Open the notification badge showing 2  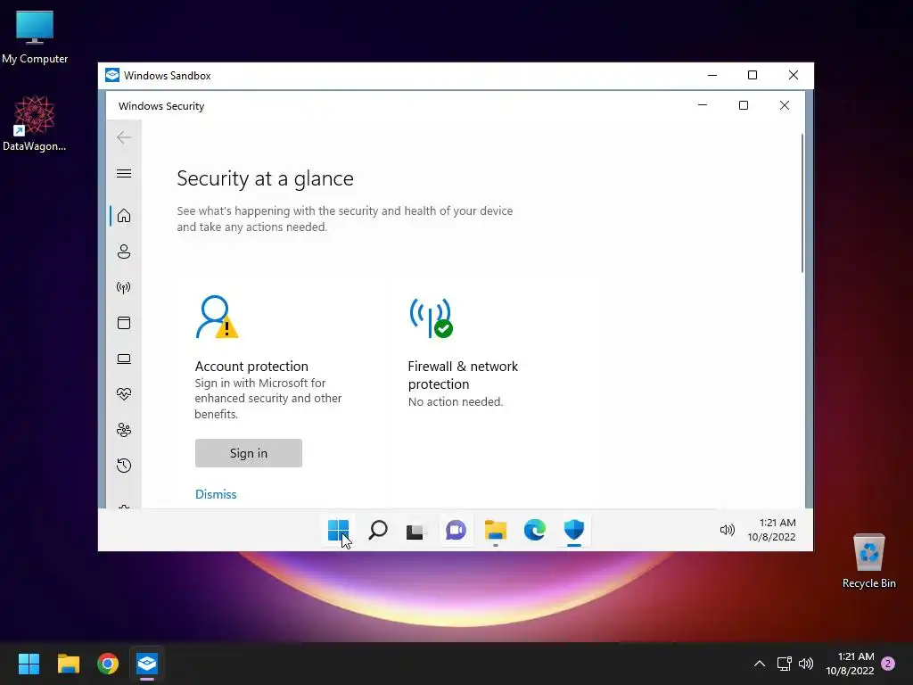click(x=888, y=664)
